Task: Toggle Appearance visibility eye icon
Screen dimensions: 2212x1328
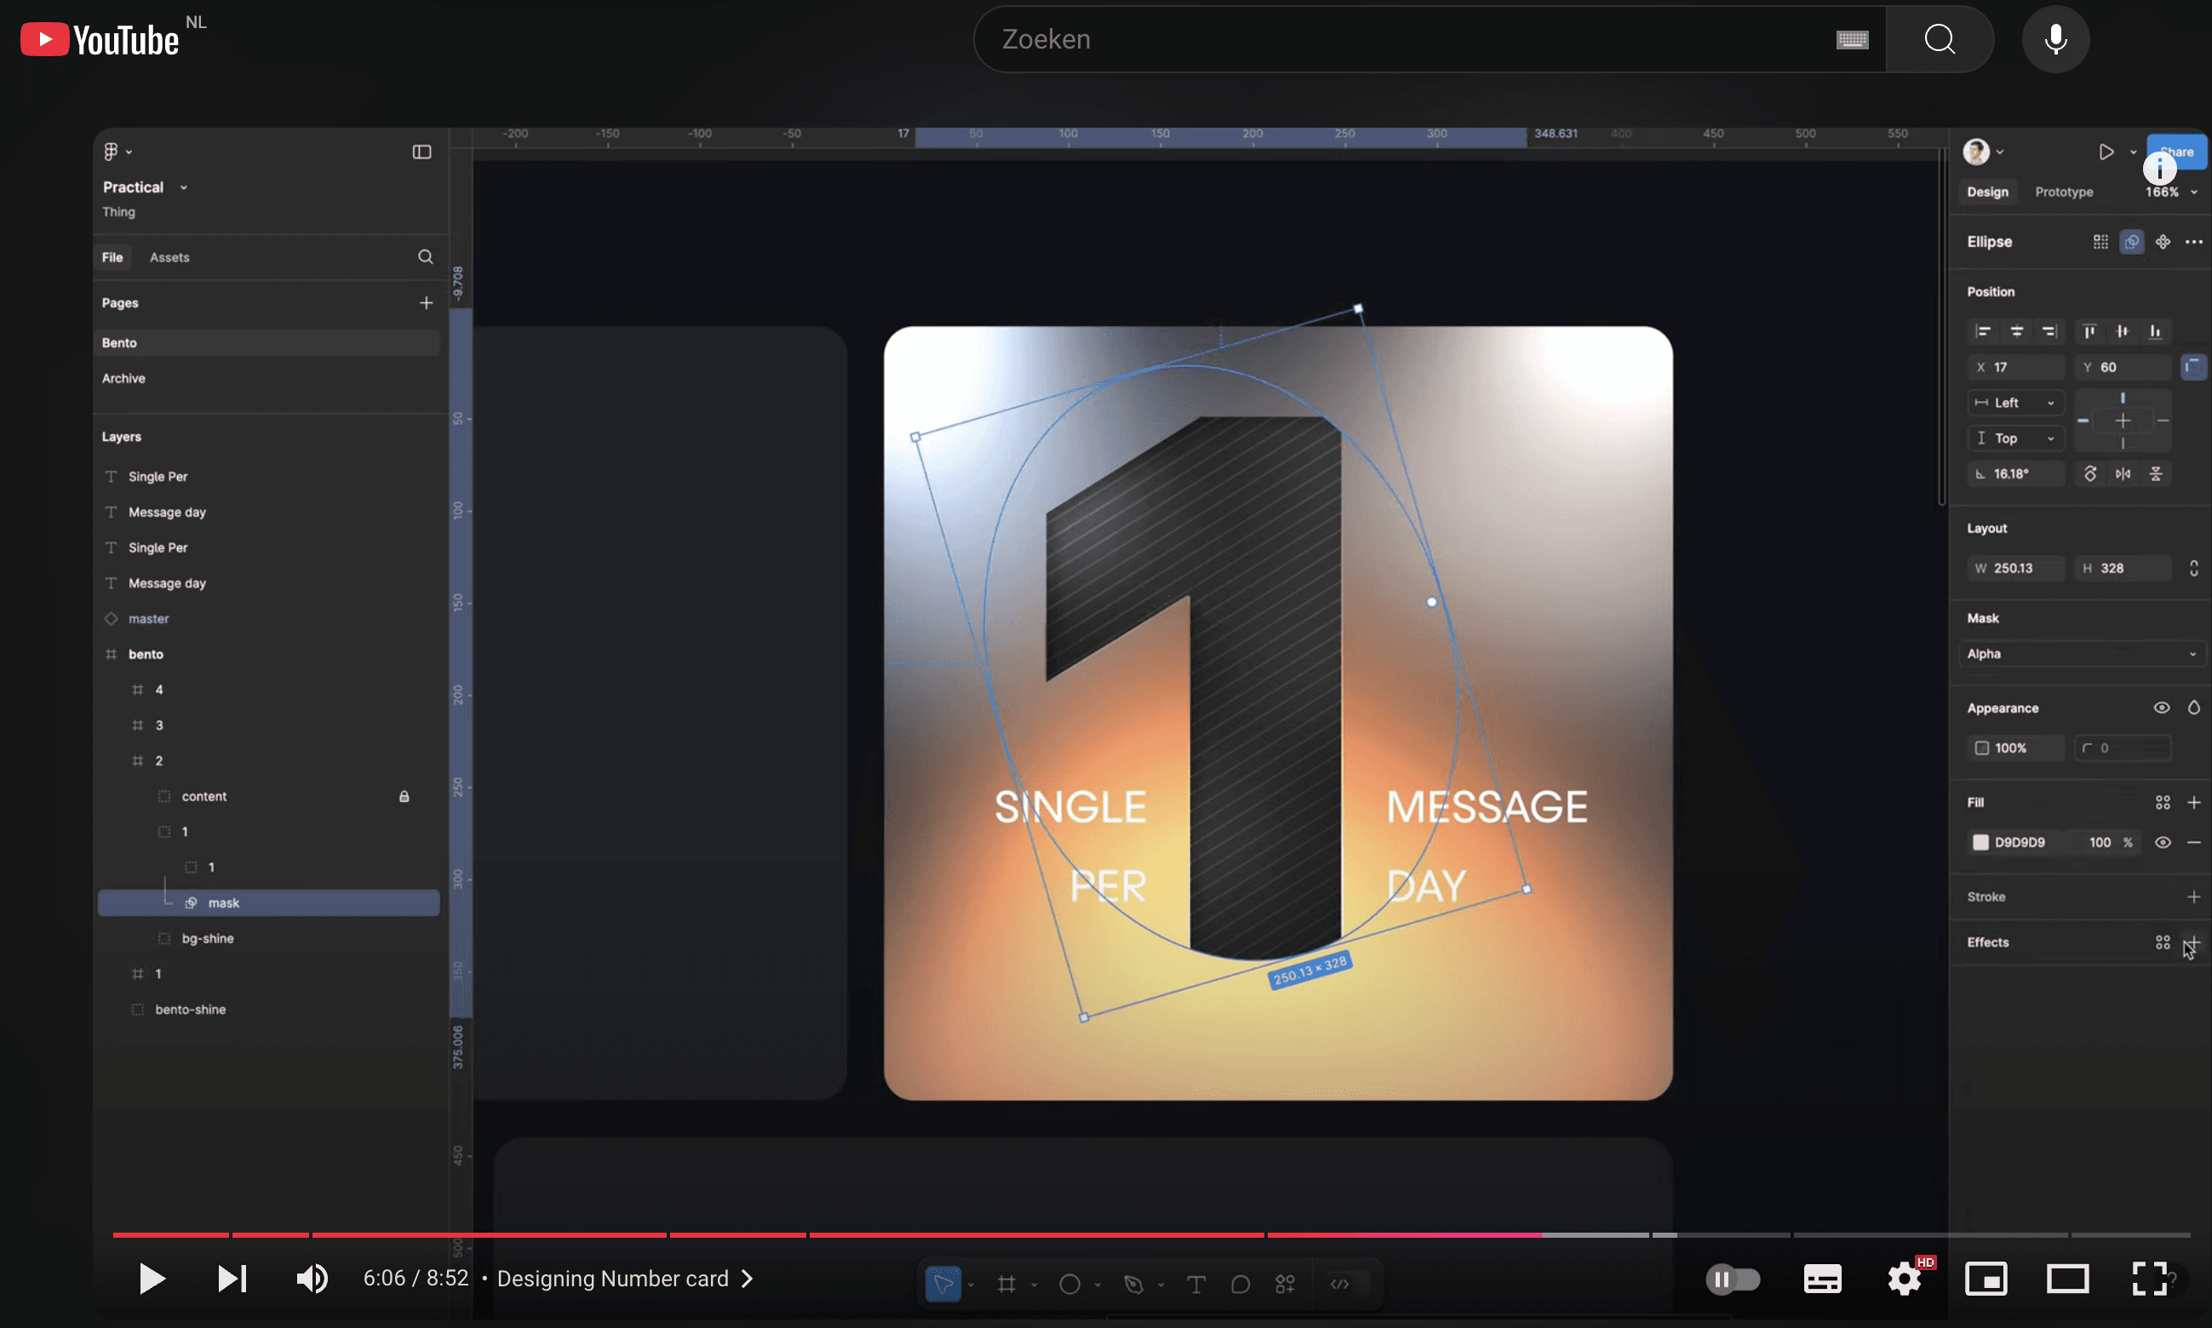Action: tap(2161, 708)
